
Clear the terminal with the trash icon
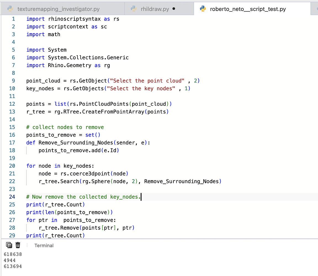click(18, 245)
